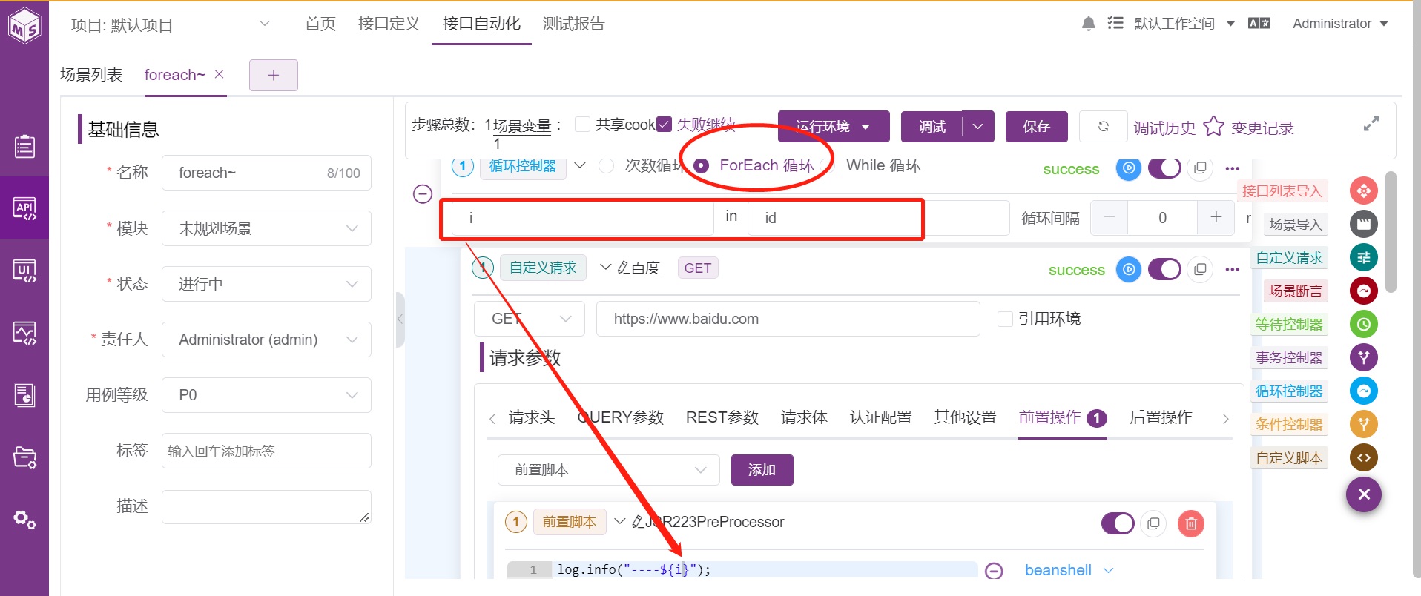Select the count loop radio button

pos(606,166)
